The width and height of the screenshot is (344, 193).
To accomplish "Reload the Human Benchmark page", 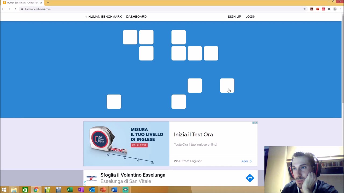I will coord(15,9).
